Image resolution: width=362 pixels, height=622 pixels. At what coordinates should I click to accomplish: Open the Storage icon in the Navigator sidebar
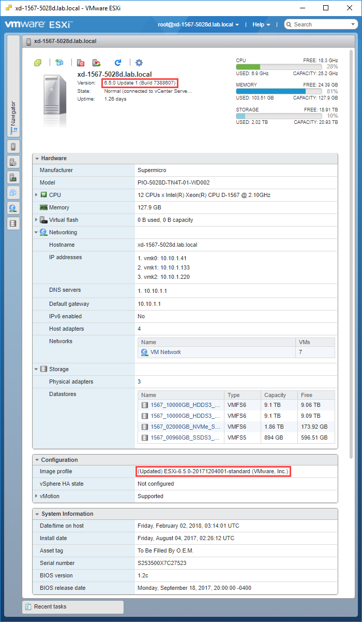pyautogui.click(x=13, y=224)
